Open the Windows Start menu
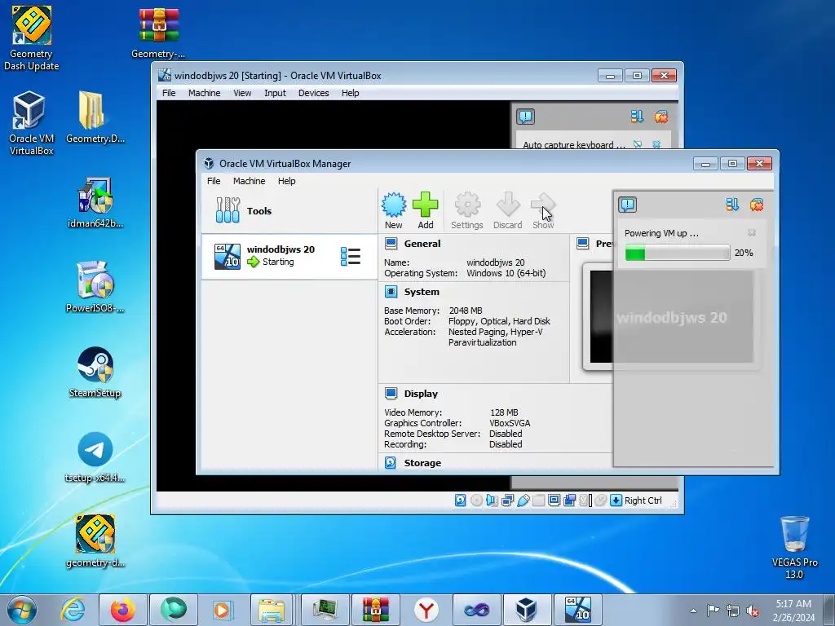 click(x=22, y=610)
